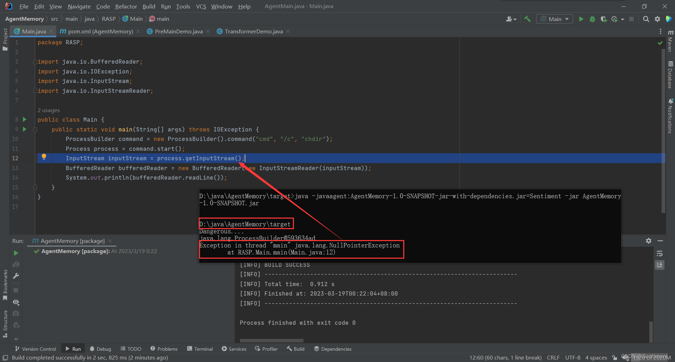Open Search Everywhere magnifier
Screen dimensions: 675x362
point(646,19)
